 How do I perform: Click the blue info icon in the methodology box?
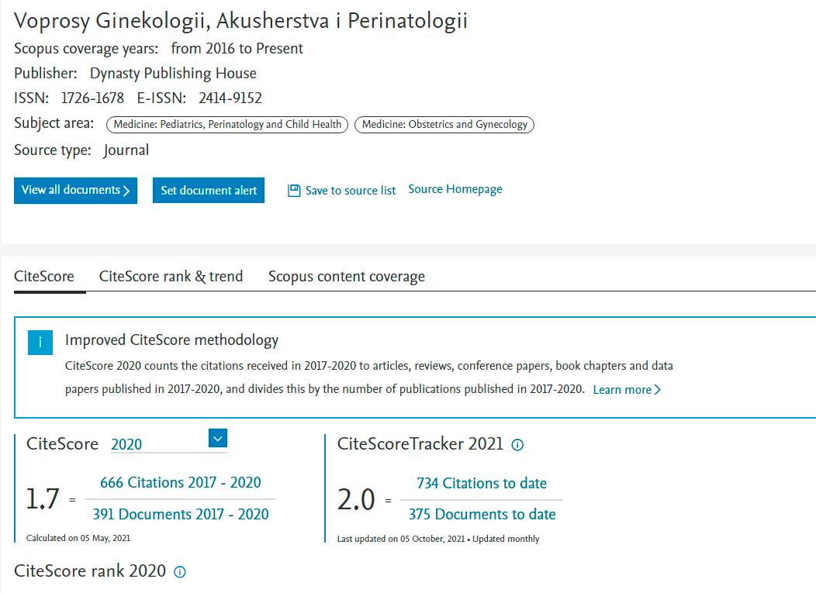click(x=40, y=343)
